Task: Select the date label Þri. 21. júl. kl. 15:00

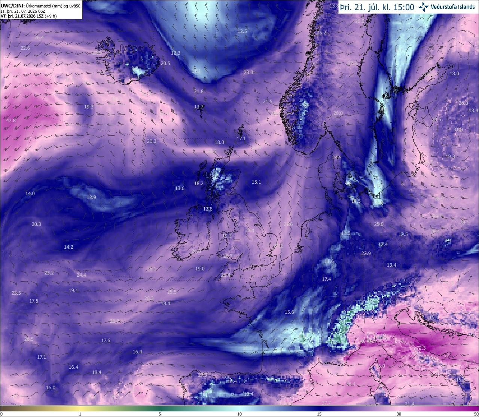Action: point(377,7)
